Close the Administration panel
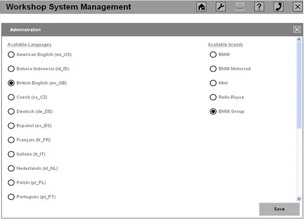This screenshot has height=219, width=304. click(x=297, y=29)
